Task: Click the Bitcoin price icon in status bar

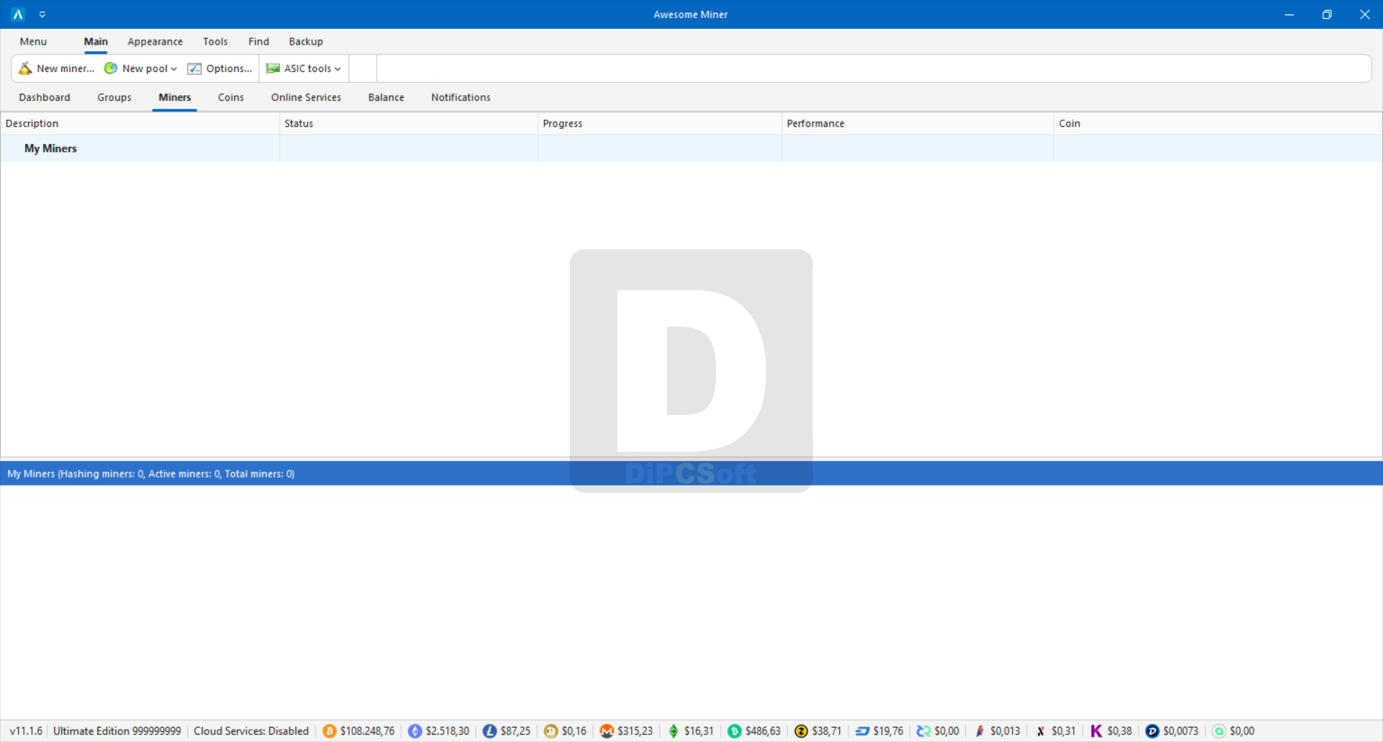Action: pyautogui.click(x=329, y=731)
